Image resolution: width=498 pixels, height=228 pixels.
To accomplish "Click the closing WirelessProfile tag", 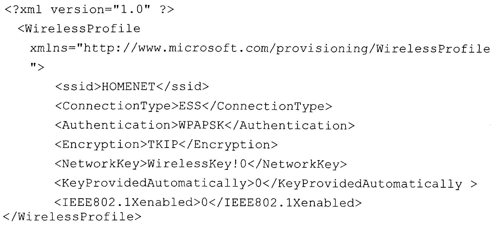I will coord(73,217).
